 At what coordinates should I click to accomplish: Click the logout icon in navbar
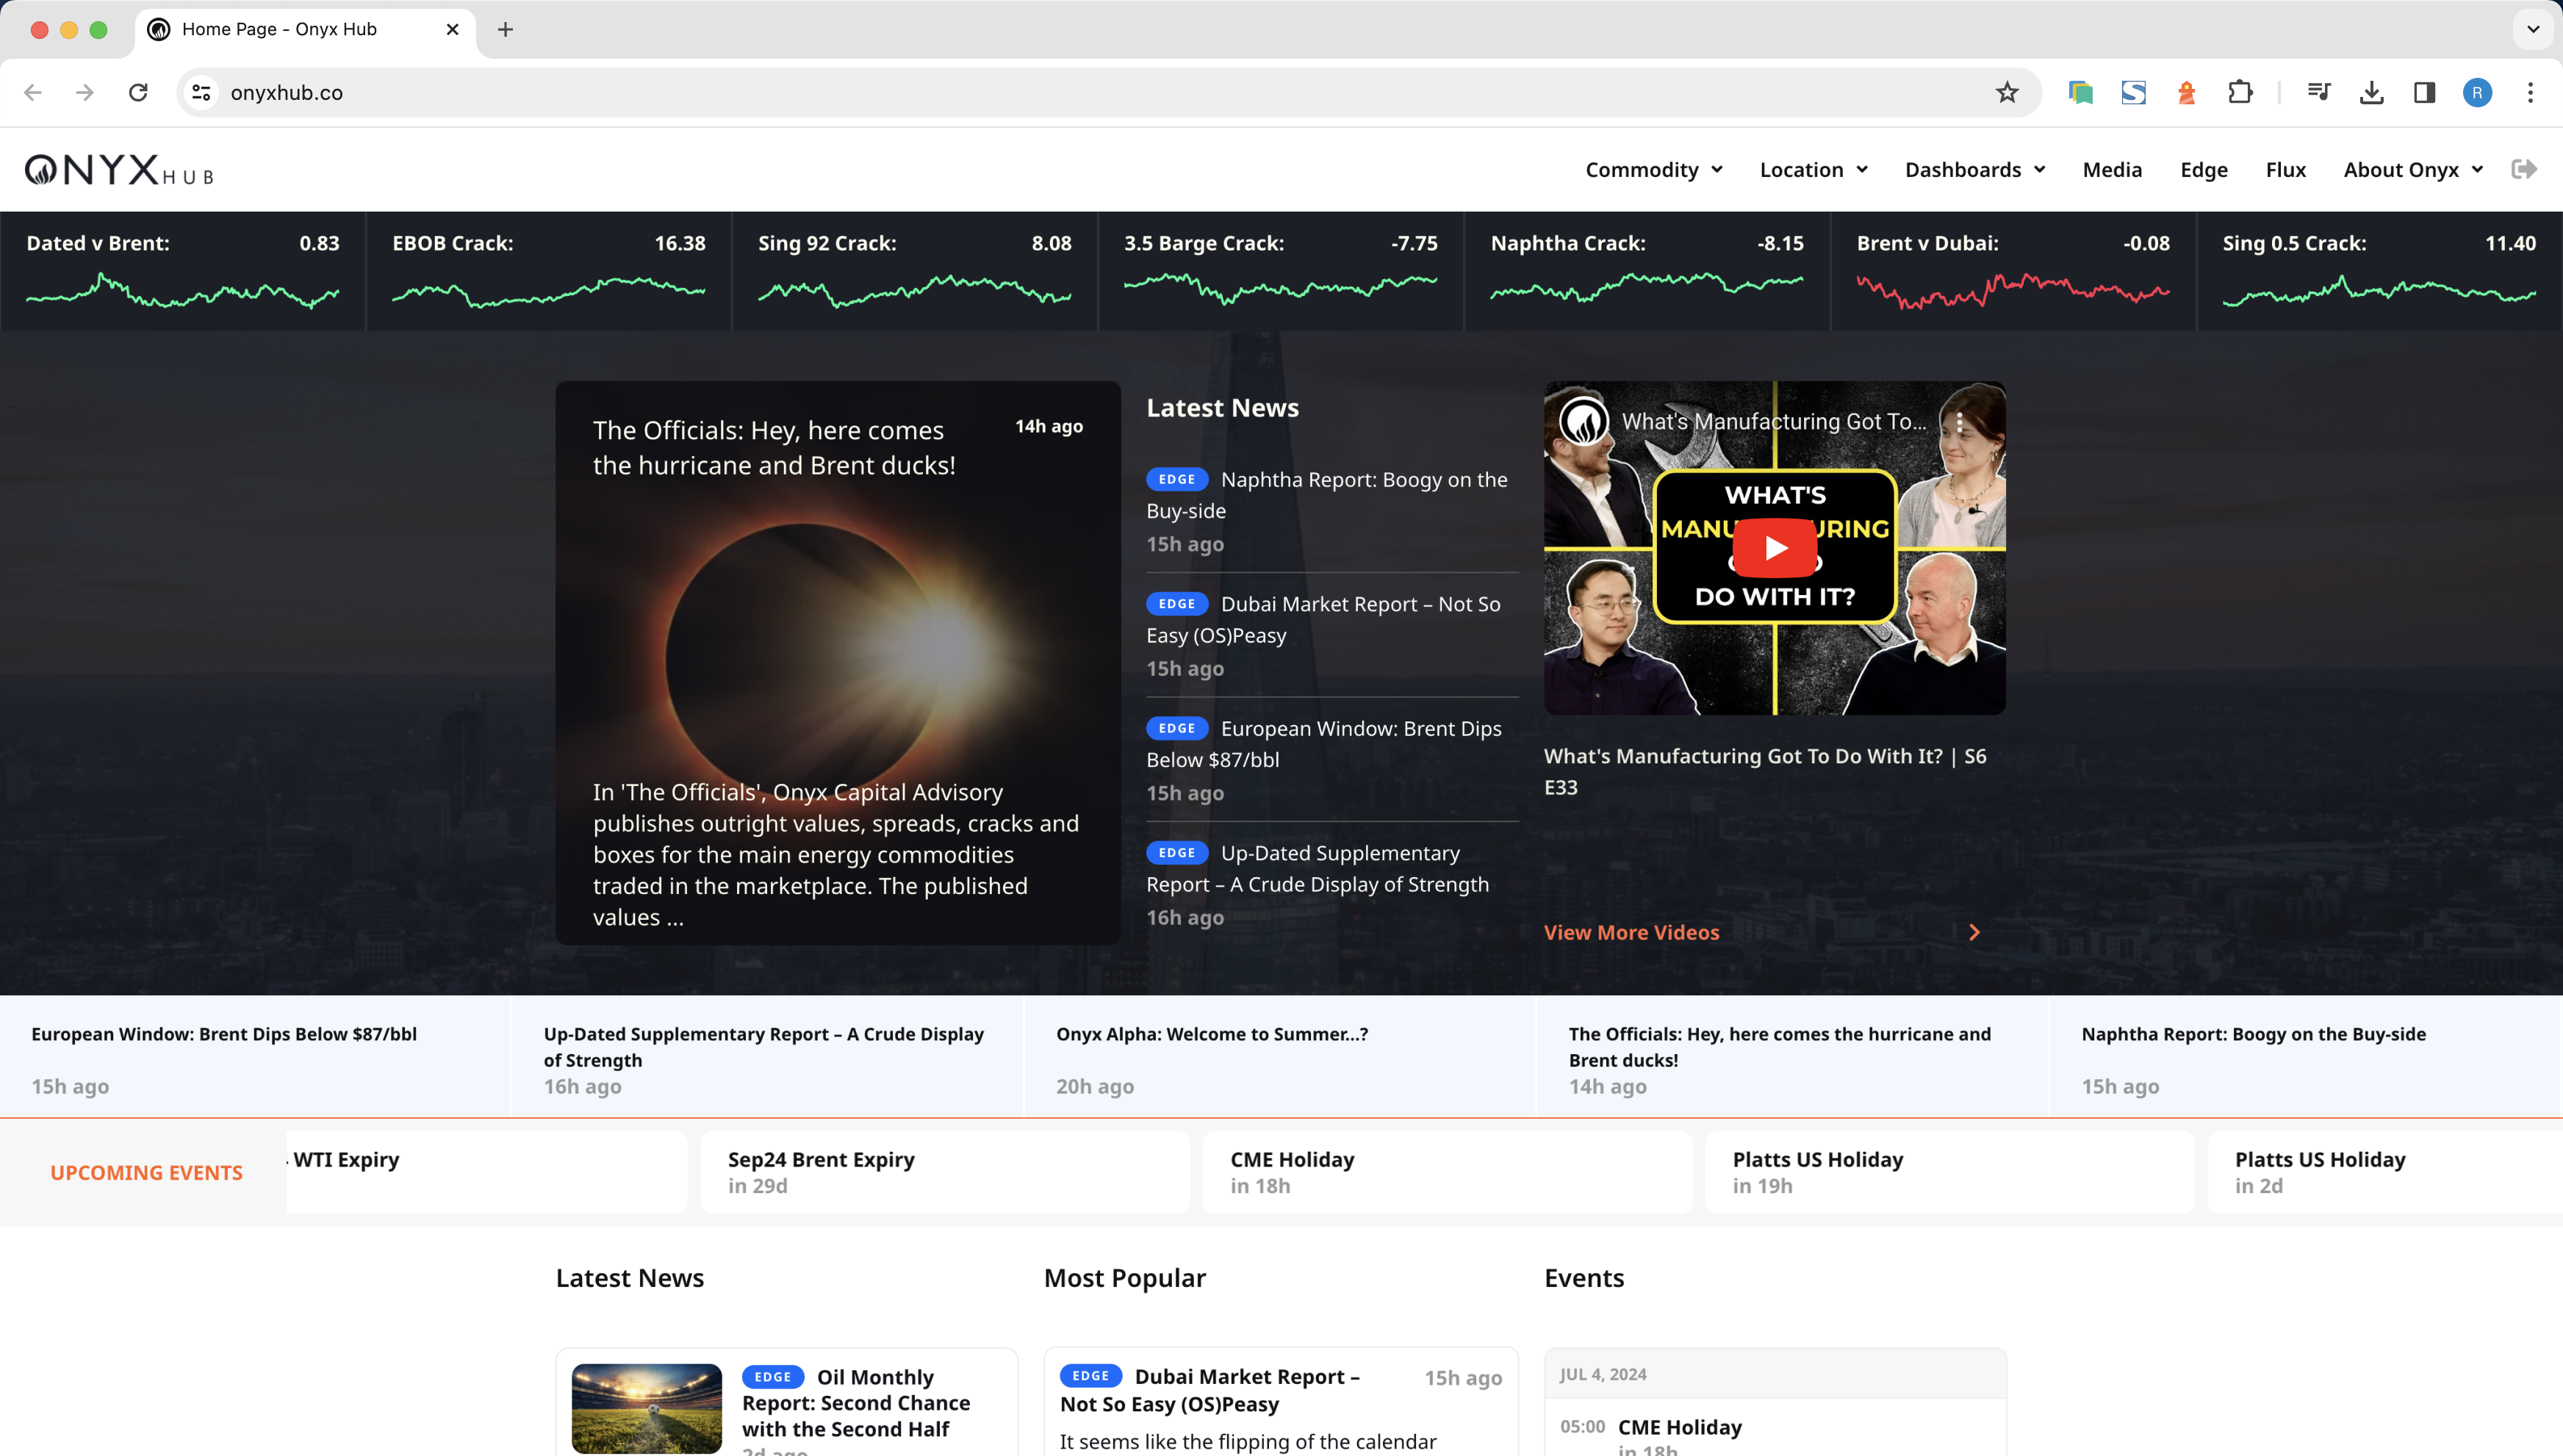point(2523,169)
